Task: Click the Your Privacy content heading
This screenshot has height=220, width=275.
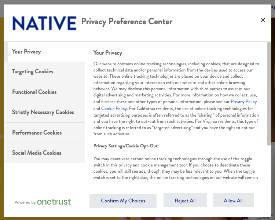Action: (108, 53)
